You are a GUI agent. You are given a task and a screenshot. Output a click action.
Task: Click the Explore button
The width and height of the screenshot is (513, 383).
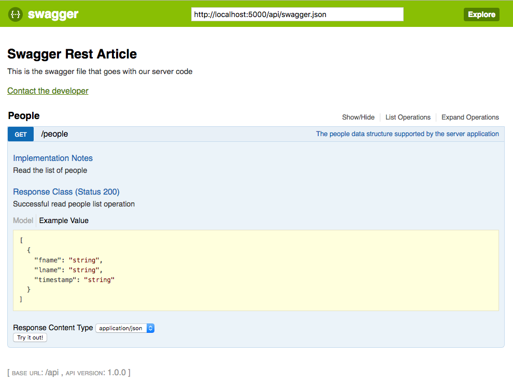(481, 14)
